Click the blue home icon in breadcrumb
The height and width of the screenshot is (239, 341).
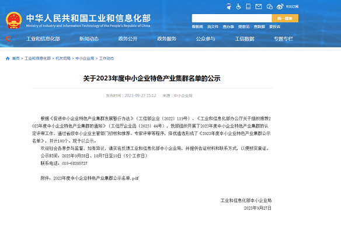coord(8,58)
